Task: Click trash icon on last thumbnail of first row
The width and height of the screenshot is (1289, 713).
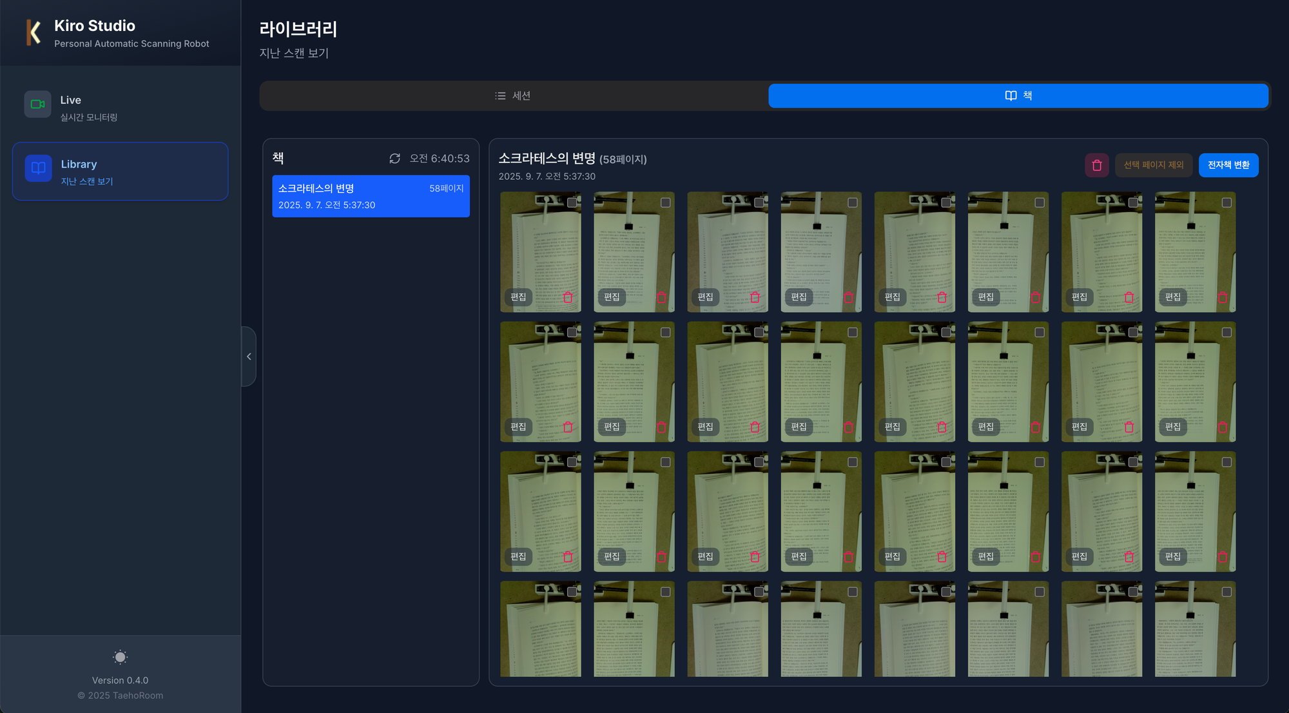Action: click(1222, 297)
